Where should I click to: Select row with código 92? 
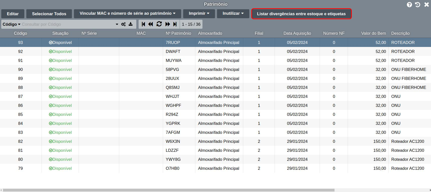[x=215, y=51]
